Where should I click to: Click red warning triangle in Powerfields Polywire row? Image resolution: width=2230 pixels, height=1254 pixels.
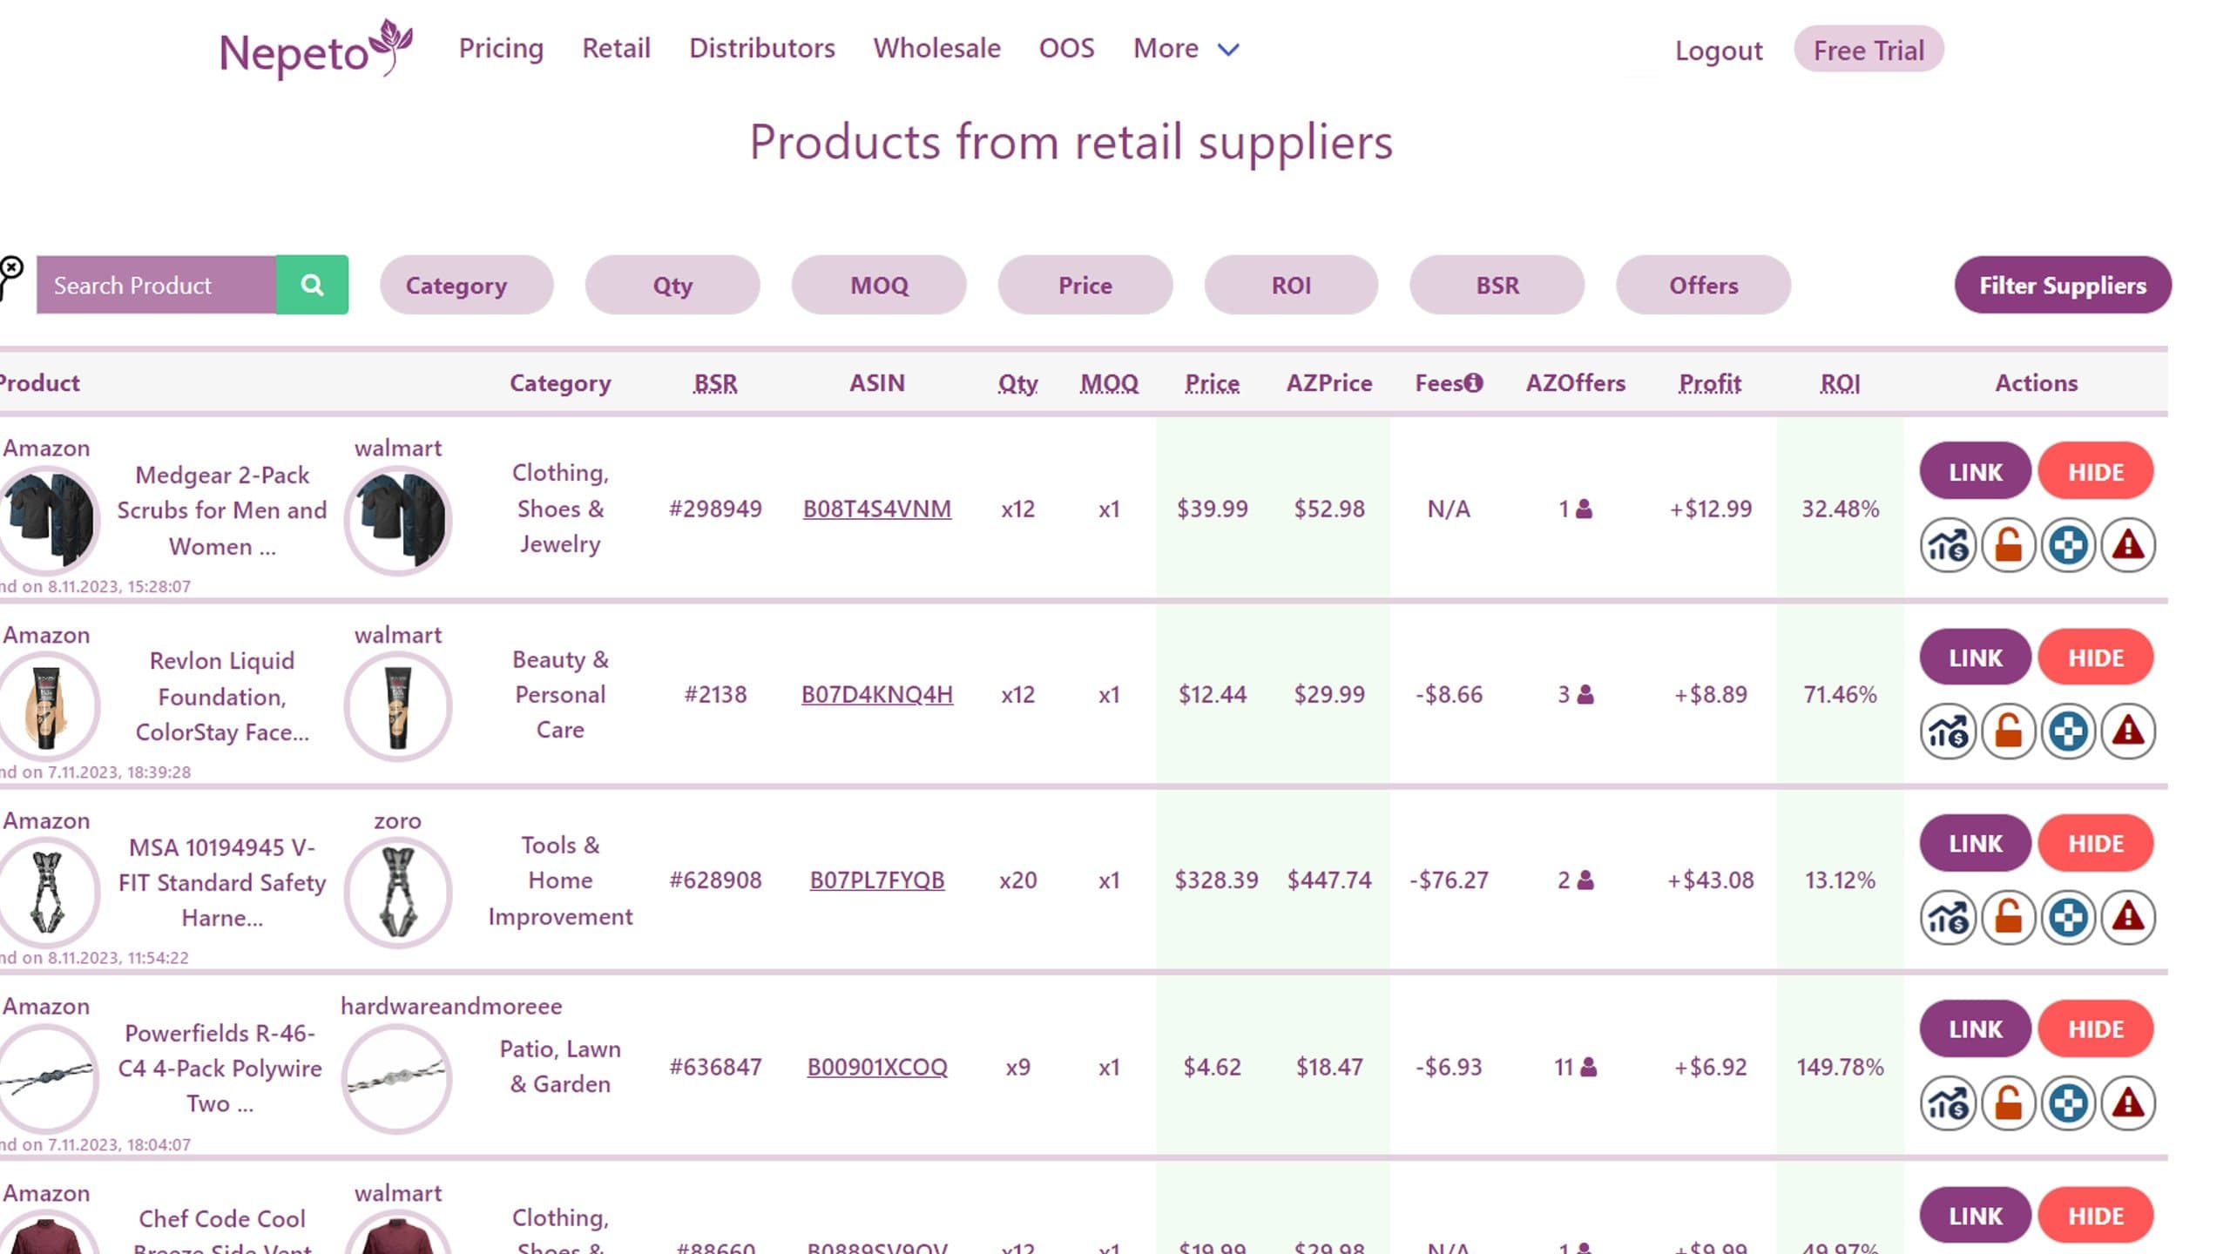2128,1103
